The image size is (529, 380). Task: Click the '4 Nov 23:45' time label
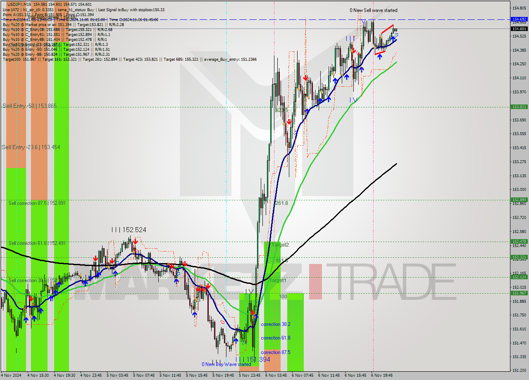91,375
